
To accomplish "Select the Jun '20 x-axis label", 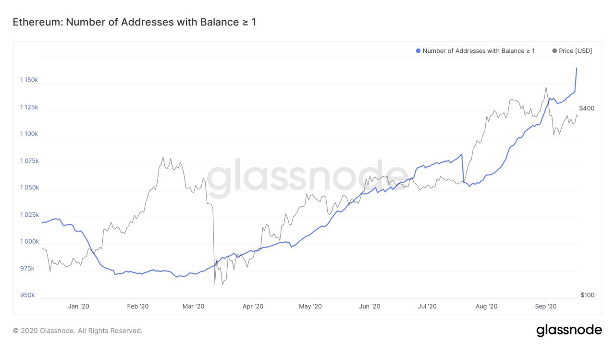I will [x=369, y=306].
